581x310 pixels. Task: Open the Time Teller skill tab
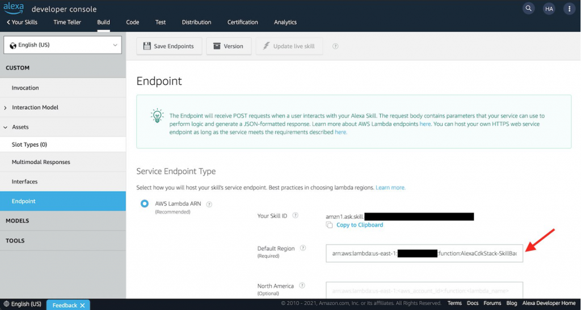(x=67, y=22)
